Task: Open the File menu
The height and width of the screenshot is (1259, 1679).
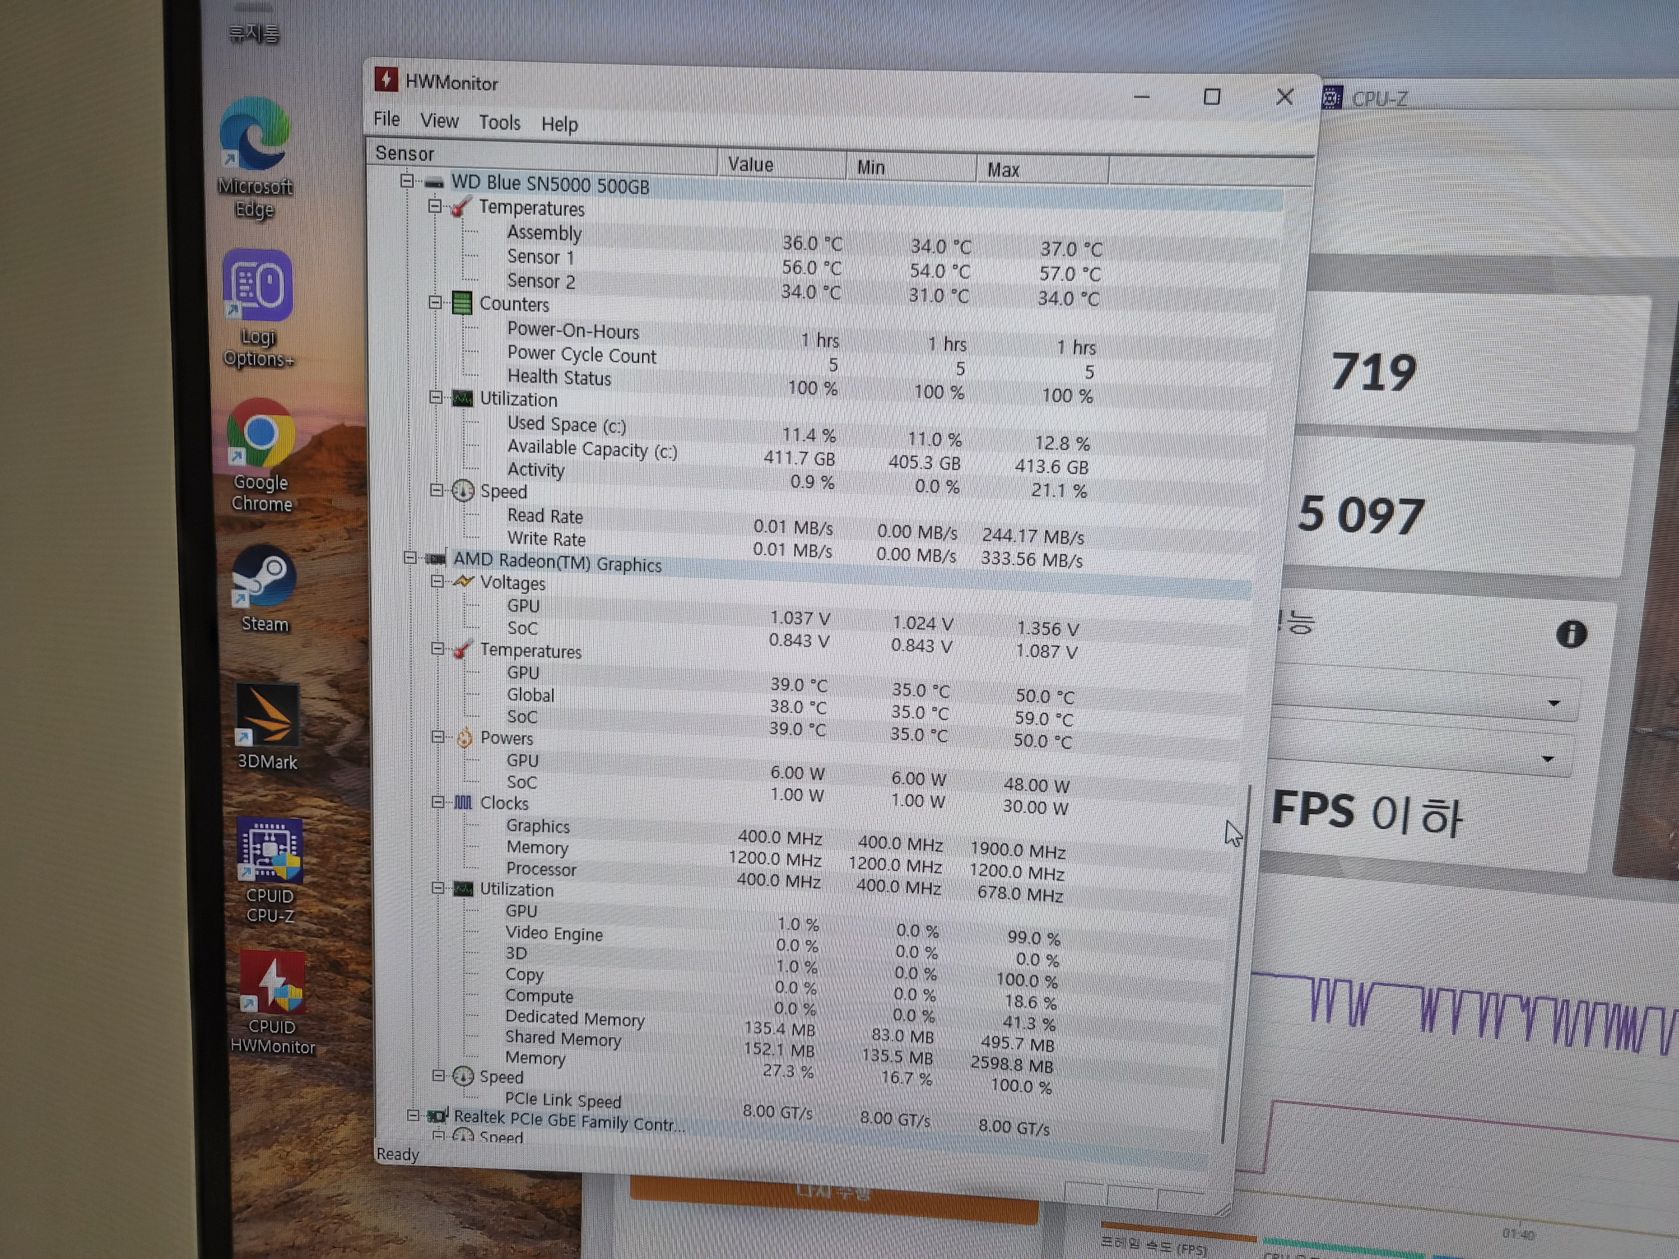Action: tap(386, 119)
